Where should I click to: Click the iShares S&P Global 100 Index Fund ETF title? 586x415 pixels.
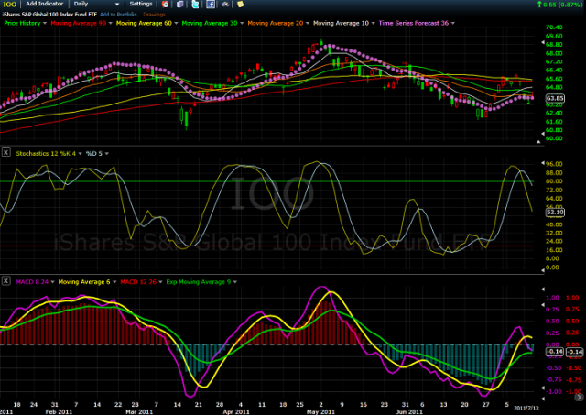pyautogui.click(x=49, y=15)
